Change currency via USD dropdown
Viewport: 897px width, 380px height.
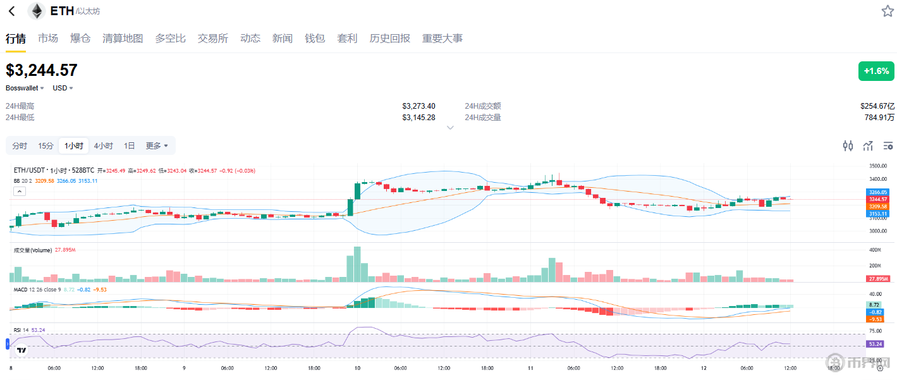(x=63, y=88)
